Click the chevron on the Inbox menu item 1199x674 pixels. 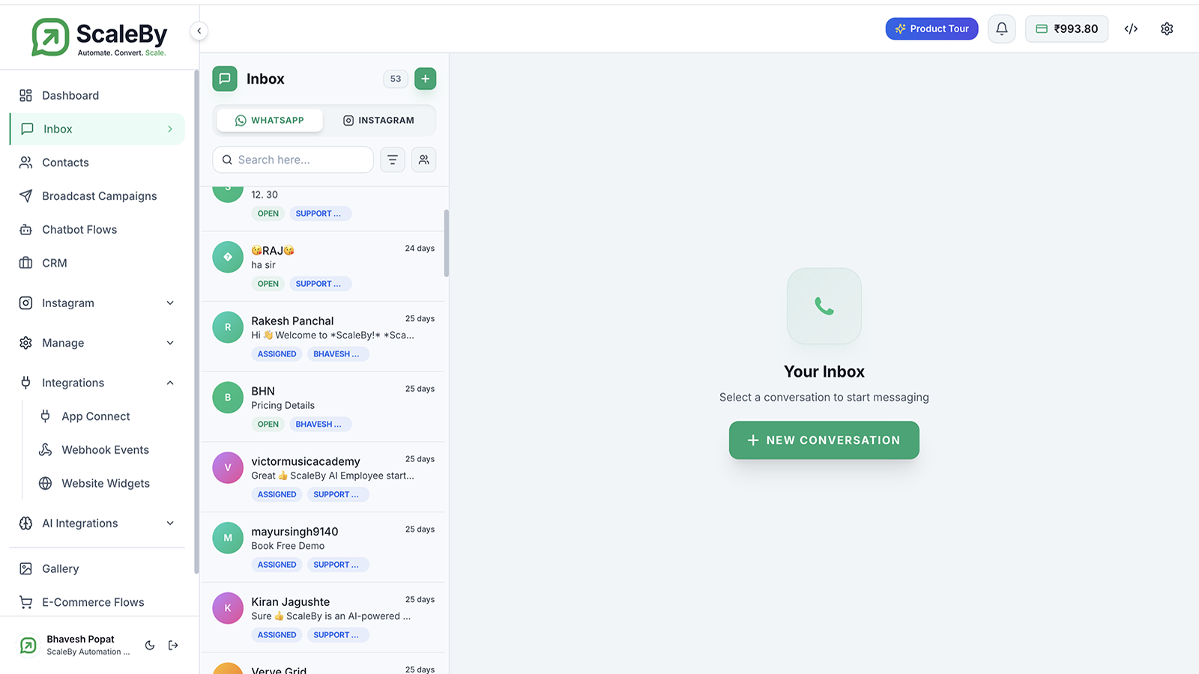[170, 129]
